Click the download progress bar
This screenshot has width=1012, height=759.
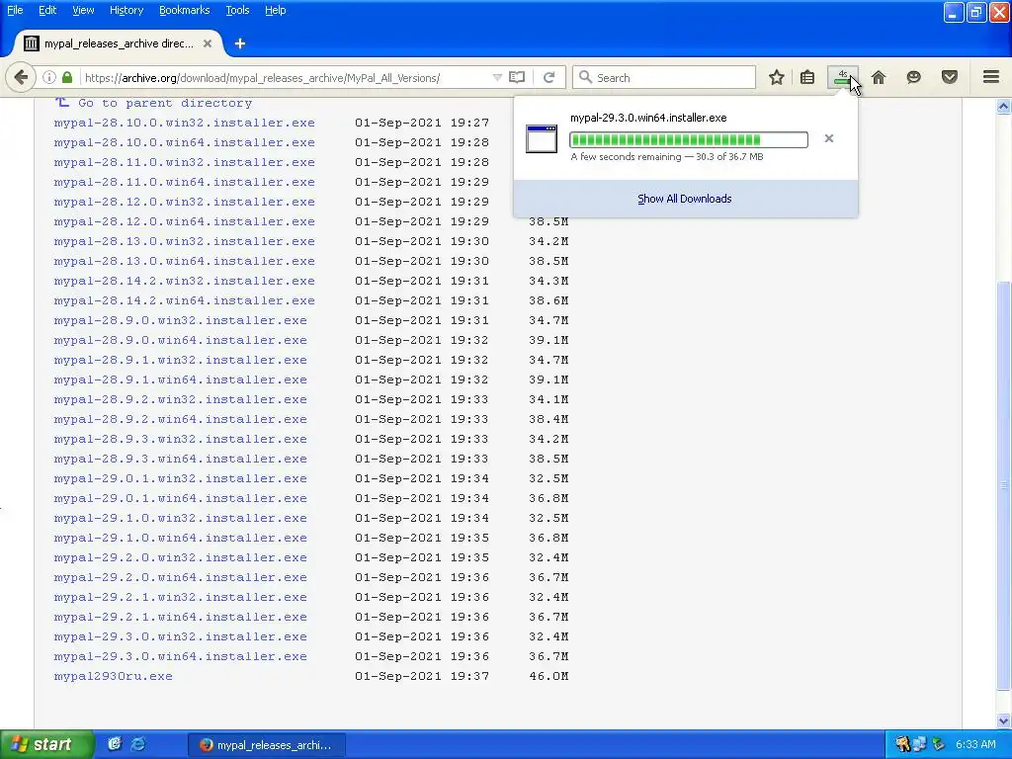point(689,139)
